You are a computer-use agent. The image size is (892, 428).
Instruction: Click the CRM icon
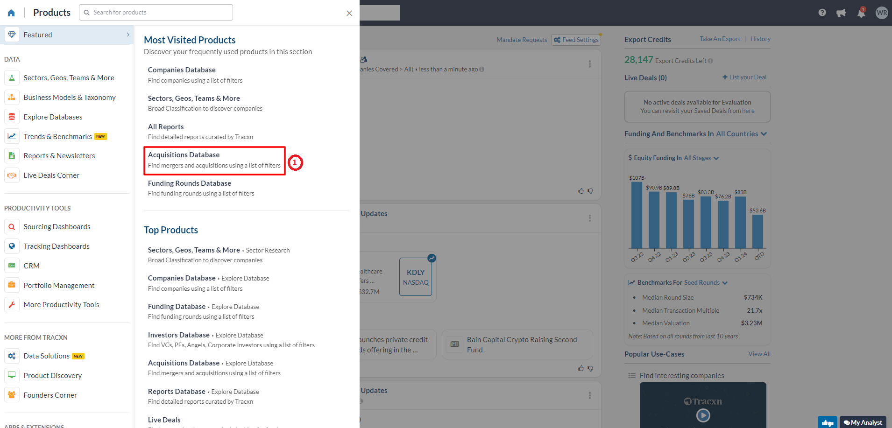tap(12, 266)
